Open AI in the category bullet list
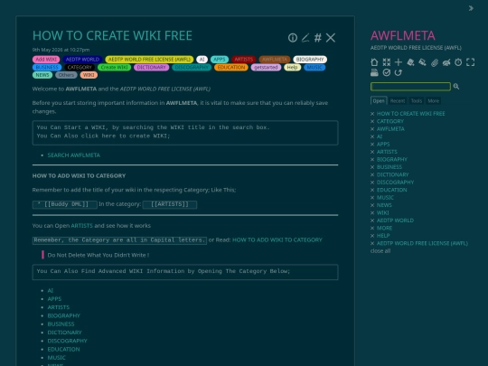488x366 pixels. pos(50,291)
